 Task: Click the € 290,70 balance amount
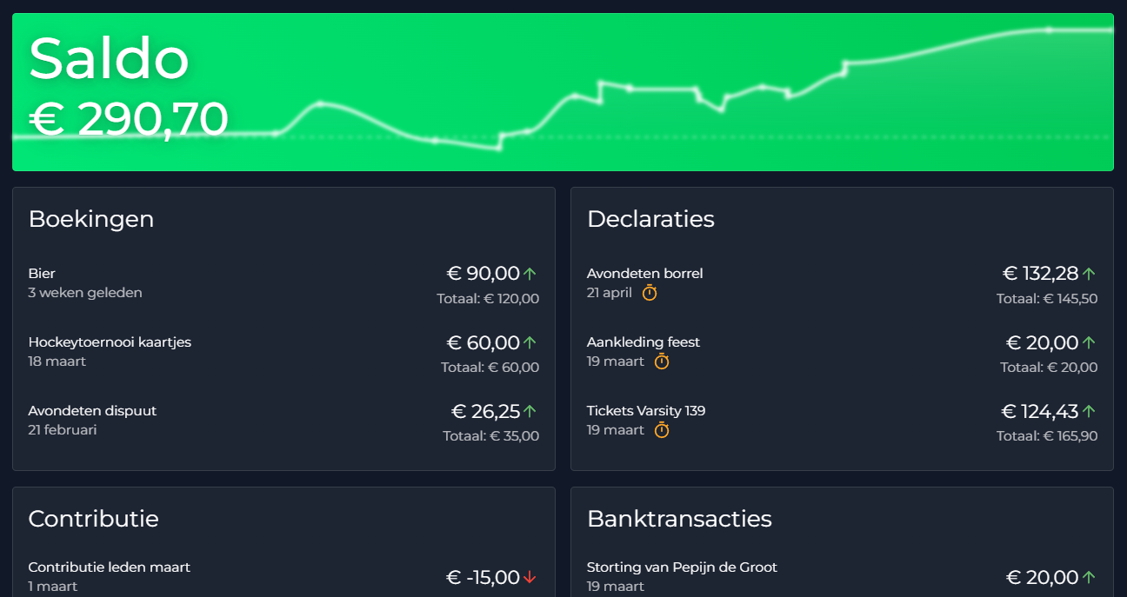coord(129,119)
